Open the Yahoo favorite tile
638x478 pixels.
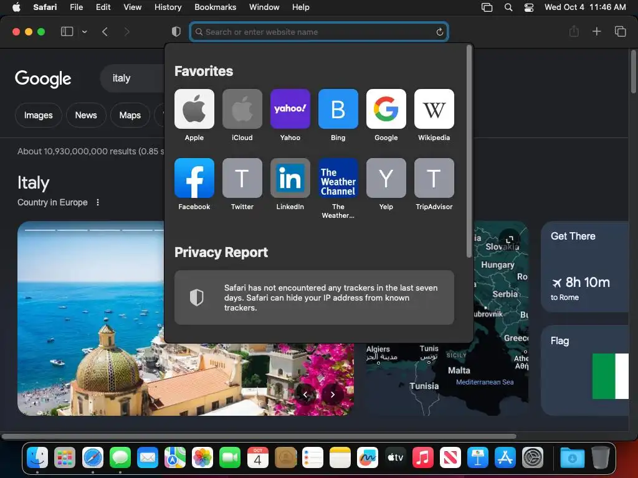pyautogui.click(x=290, y=109)
